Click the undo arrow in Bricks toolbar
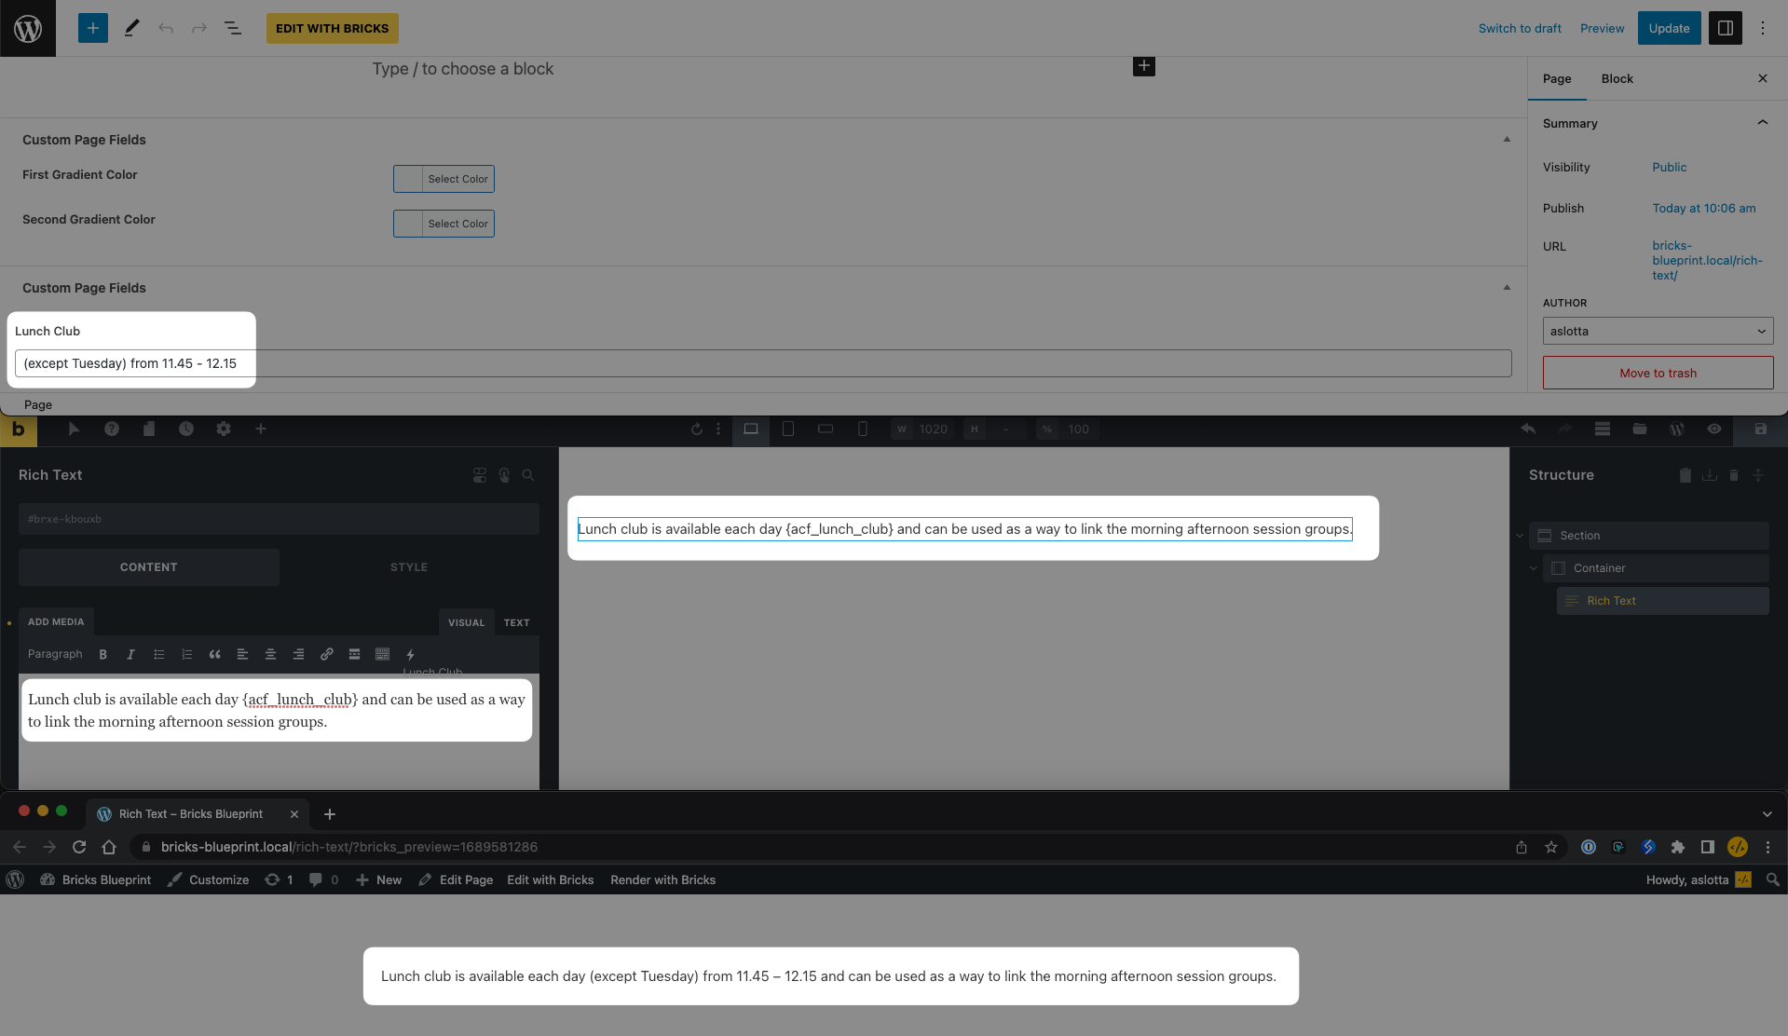The width and height of the screenshot is (1788, 1036). (x=1528, y=429)
